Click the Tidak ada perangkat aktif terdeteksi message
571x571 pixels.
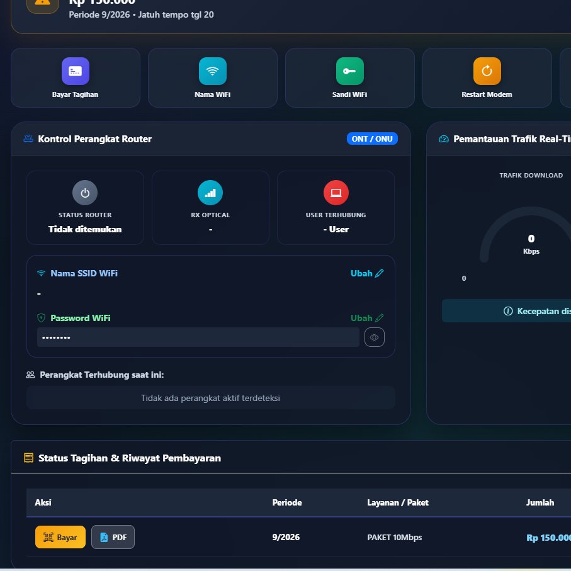tap(210, 398)
